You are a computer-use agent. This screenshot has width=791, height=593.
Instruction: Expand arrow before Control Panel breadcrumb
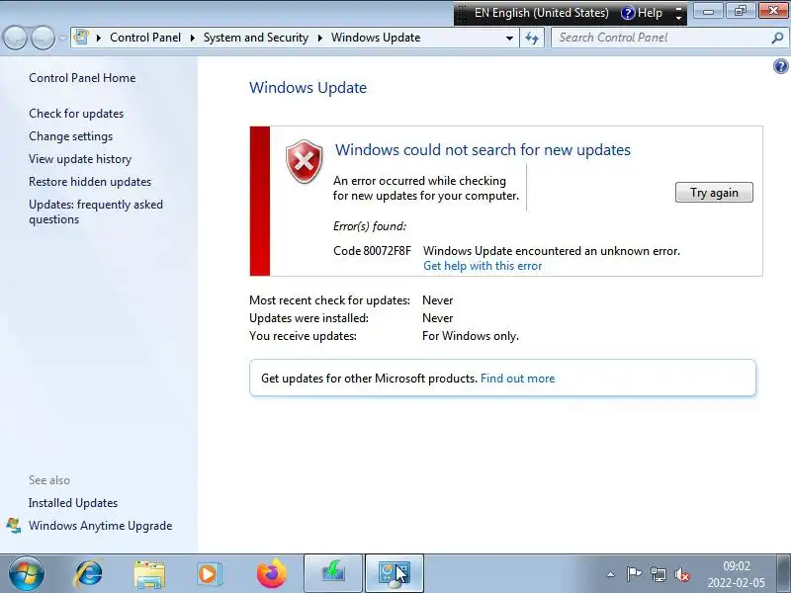[x=99, y=38]
